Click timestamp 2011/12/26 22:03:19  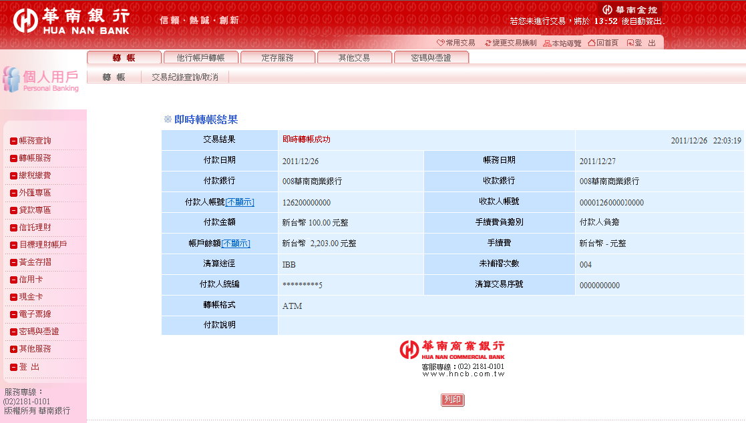click(x=706, y=141)
